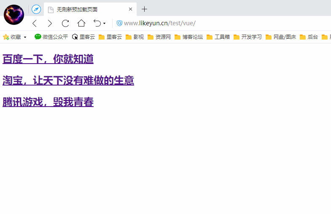Open the 微信公众平 bookmark
Image resolution: width=331 pixels, height=214 pixels.
click(x=51, y=37)
